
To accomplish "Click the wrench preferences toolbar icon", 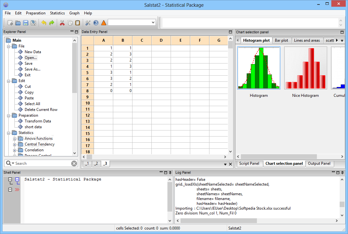I will (x=88, y=23).
